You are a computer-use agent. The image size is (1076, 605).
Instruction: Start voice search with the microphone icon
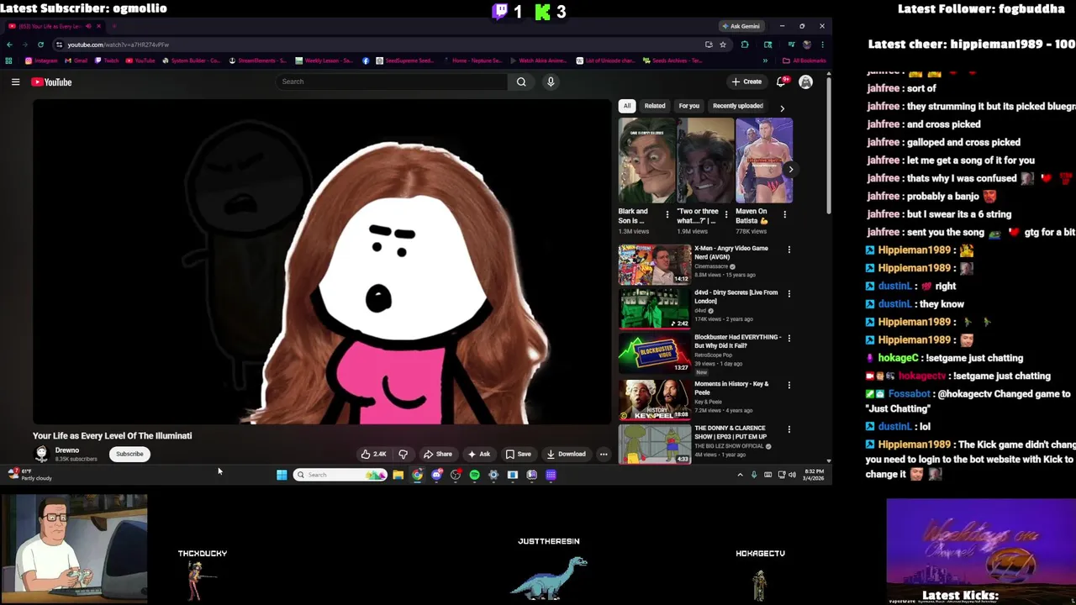coord(551,82)
